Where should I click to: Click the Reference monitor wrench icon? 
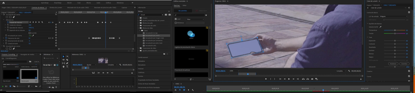(120, 65)
